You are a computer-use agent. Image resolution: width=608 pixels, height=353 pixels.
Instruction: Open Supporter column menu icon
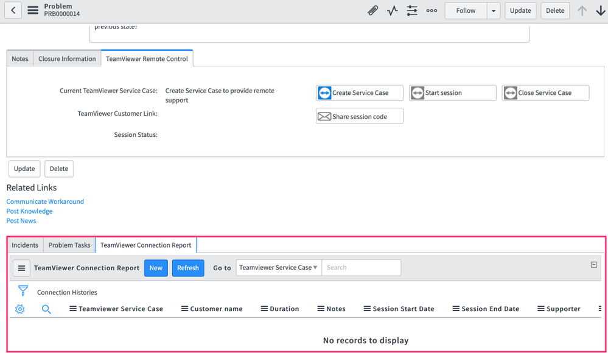[540, 309]
